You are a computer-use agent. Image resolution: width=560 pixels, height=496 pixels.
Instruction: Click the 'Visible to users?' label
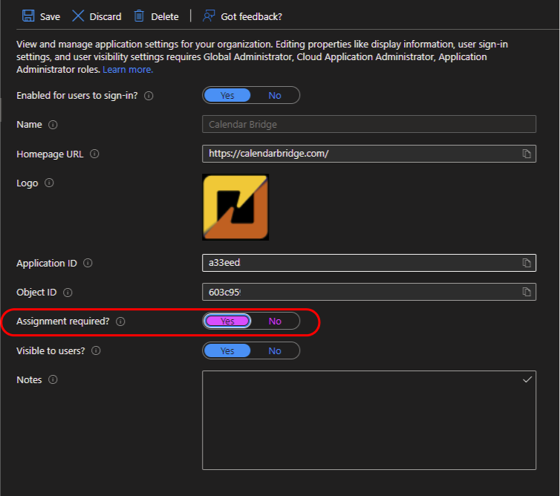51,350
